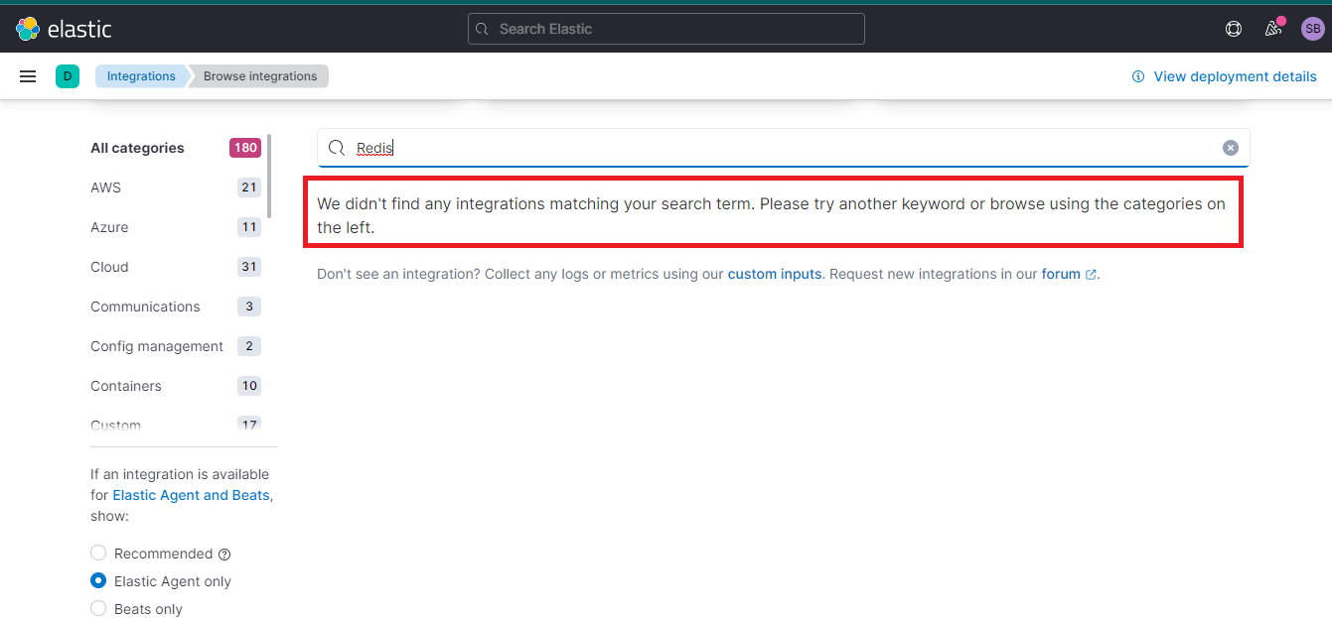Viewport: 1332px width, 618px height.
Task: Click the help icon next to Recommended
Action: tap(224, 555)
